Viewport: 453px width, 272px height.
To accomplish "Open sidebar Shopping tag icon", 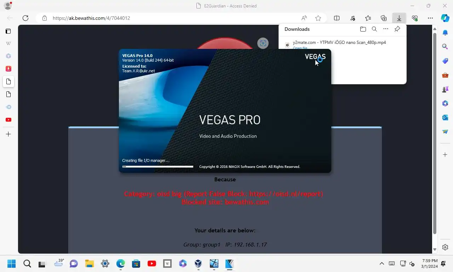I will point(445,61).
